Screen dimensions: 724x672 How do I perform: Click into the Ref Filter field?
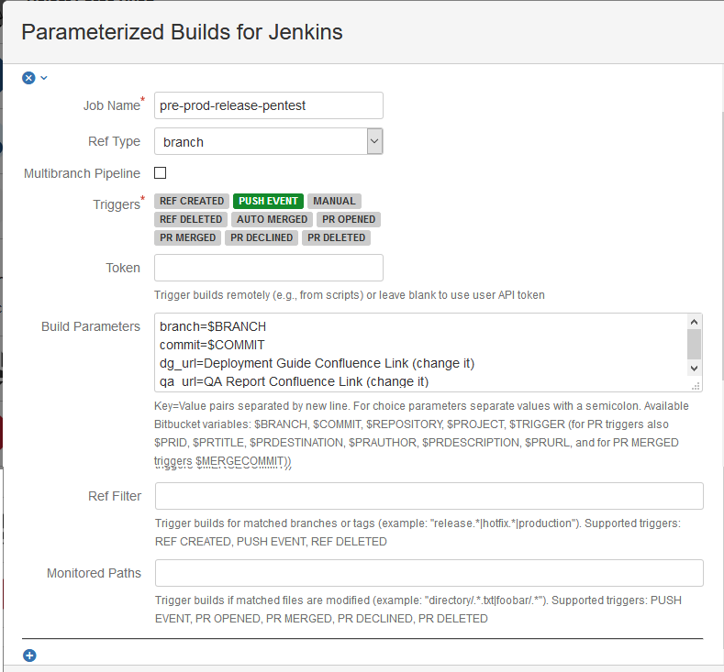[x=429, y=496]
